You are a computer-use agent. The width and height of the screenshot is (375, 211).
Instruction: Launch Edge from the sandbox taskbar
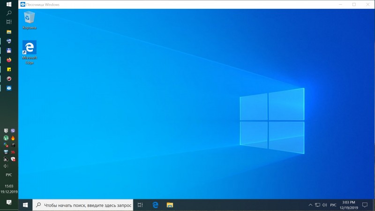(155, 205)
